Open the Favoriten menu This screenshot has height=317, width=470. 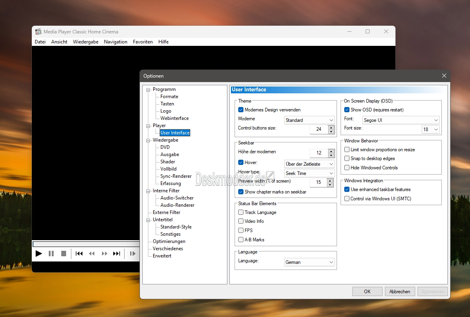143,42
